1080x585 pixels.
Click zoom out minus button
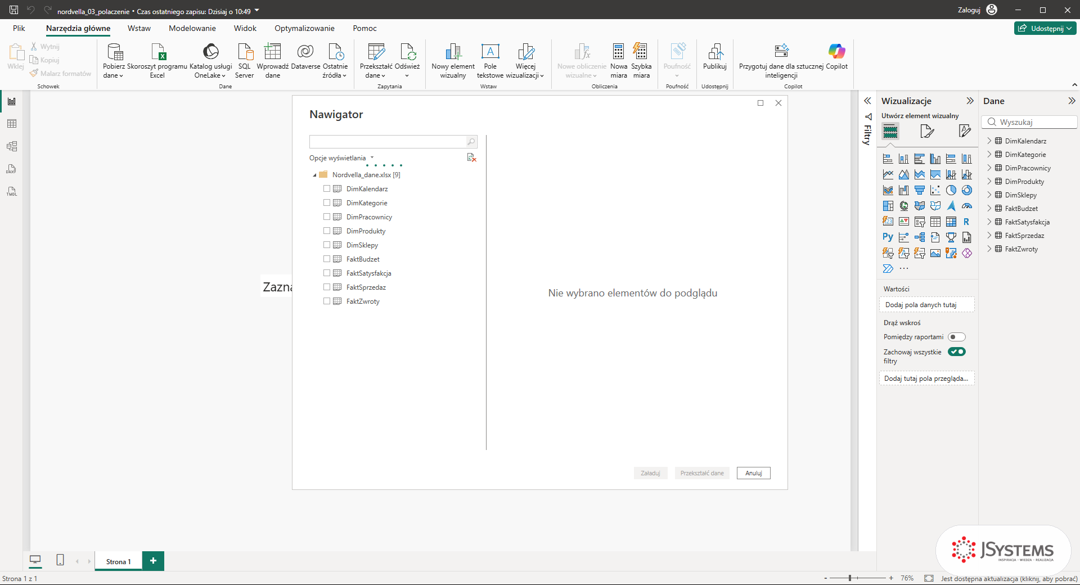point(825,578)
